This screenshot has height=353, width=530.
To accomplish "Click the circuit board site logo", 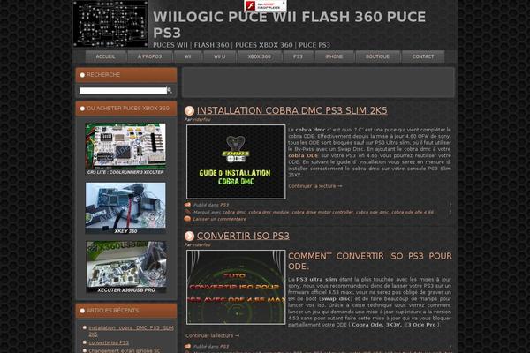I will pos(110,24).
